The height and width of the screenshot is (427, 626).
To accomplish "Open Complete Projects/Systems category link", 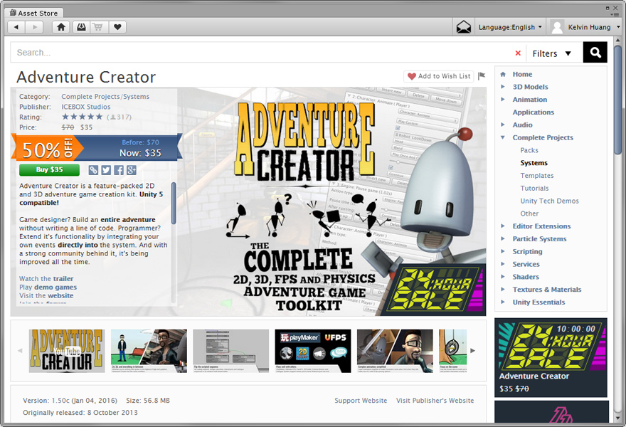I will 105,97.
